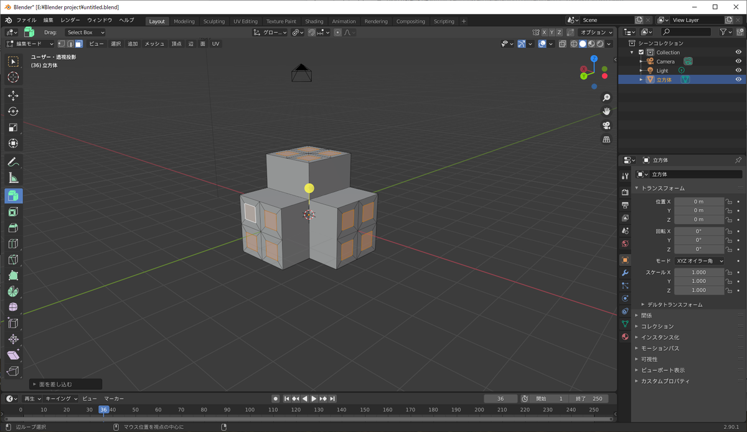Choose the Measure tool
The width and height of the screenshot is (747, 432).
click(x=13, y=178)
